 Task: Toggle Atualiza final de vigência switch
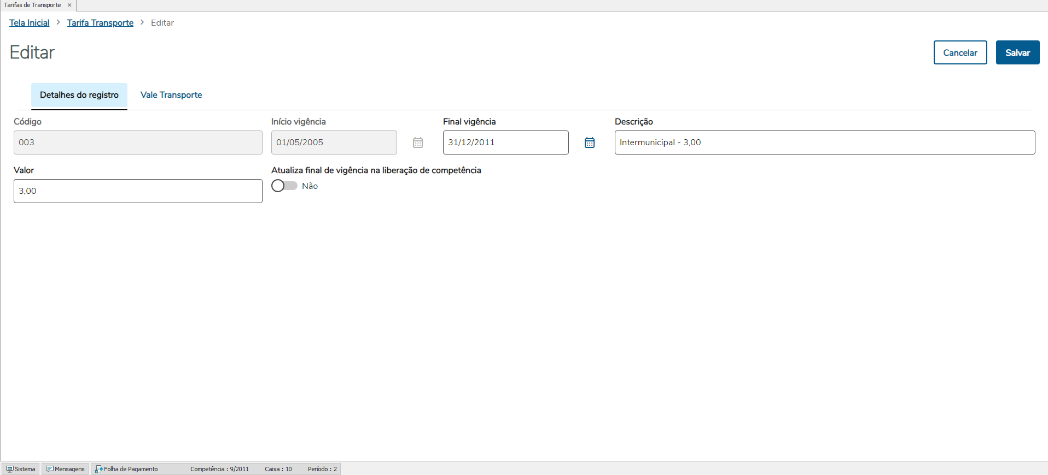(284, 186)
